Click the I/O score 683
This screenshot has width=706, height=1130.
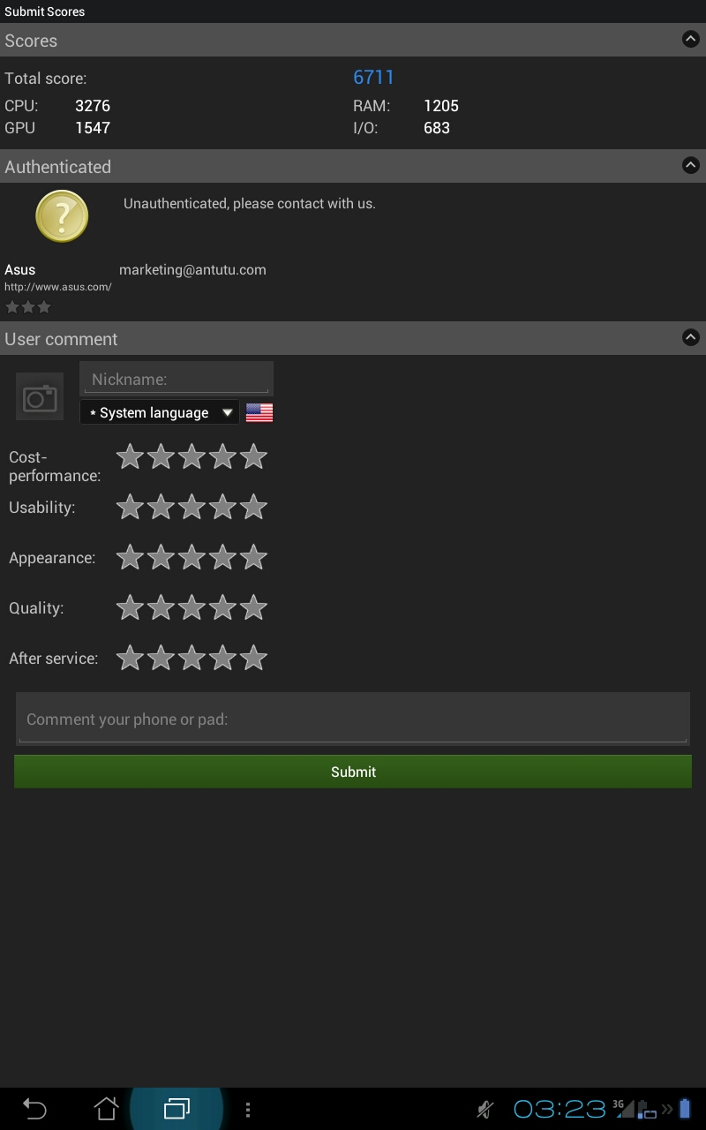coord(437,128)
